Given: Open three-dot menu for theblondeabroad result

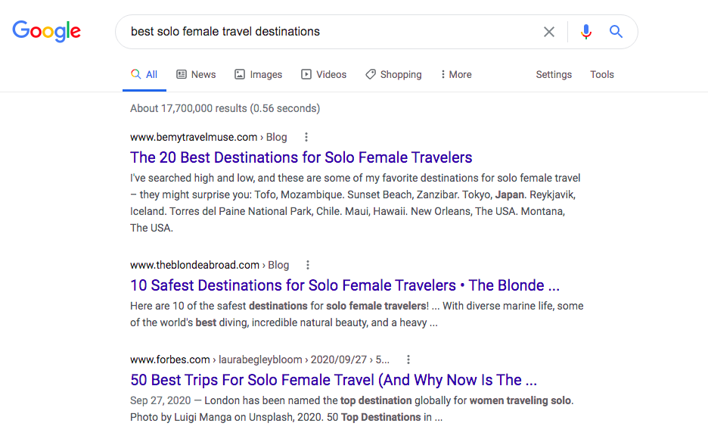Looking at the screenshot, I should click(308, 265).
